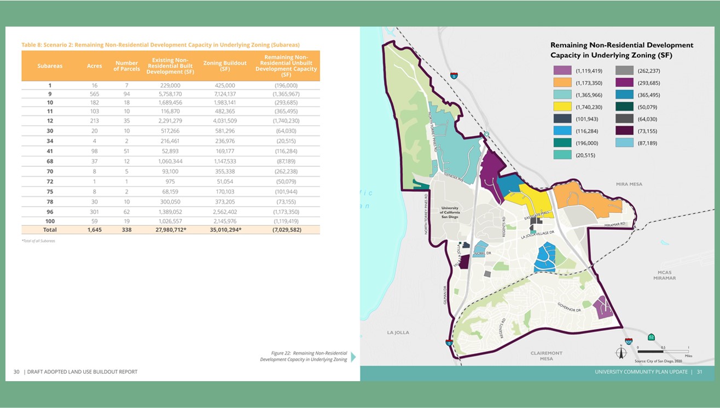The image size is (720, 408).
Task: Click the 'LA JOLLA' community label
Action: coord(398,333)
